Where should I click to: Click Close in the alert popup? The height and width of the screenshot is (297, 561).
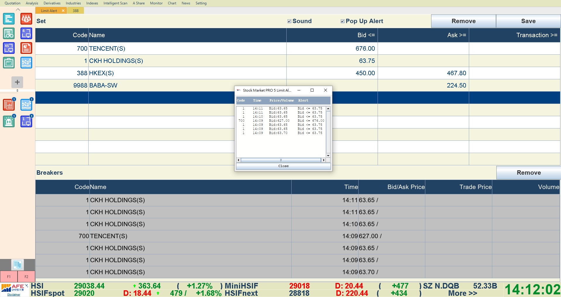[283, 166]
